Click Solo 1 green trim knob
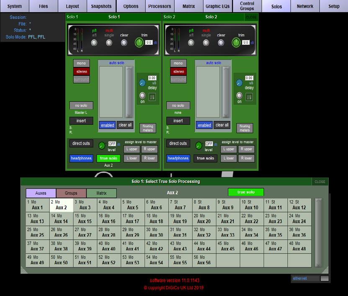This screenshot has height=296, width=348. tap(139, 43)
